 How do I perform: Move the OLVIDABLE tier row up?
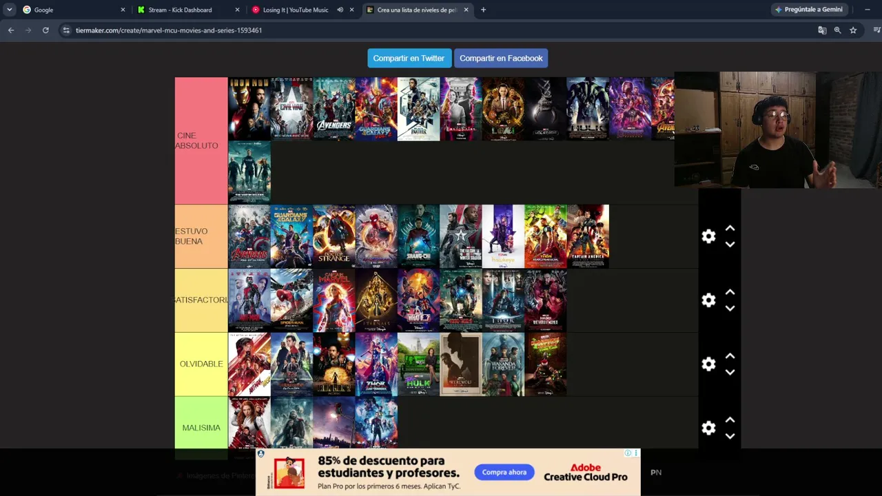point(730,356)
